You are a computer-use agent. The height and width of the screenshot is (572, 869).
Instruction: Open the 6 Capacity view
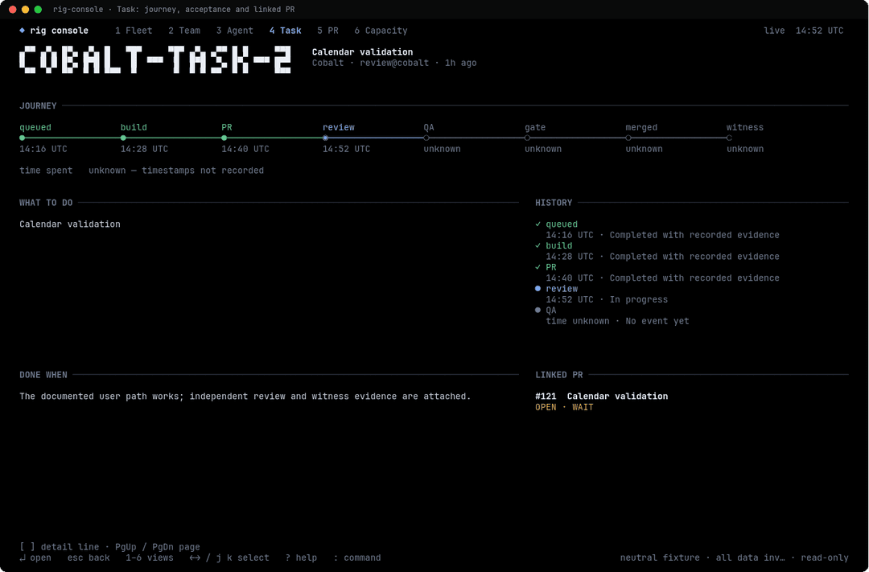tap(381, 31)
